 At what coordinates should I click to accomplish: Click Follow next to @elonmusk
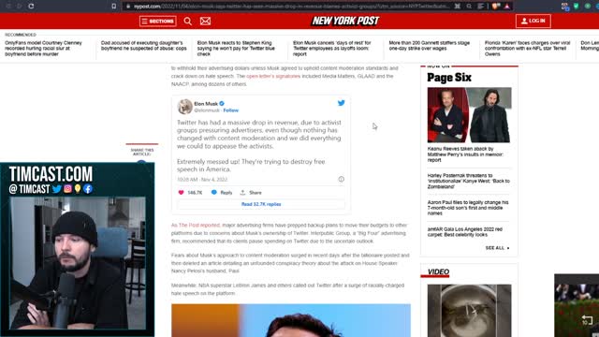(231, 110)
